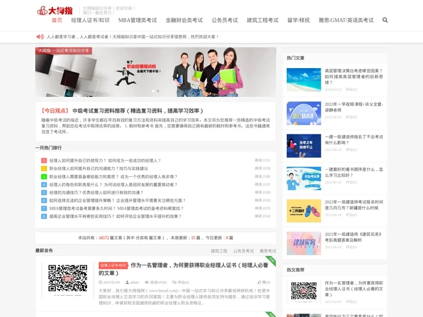
Task: Open MBA管理类考试备考需要多久时间 article
Action: click(116, 208)
